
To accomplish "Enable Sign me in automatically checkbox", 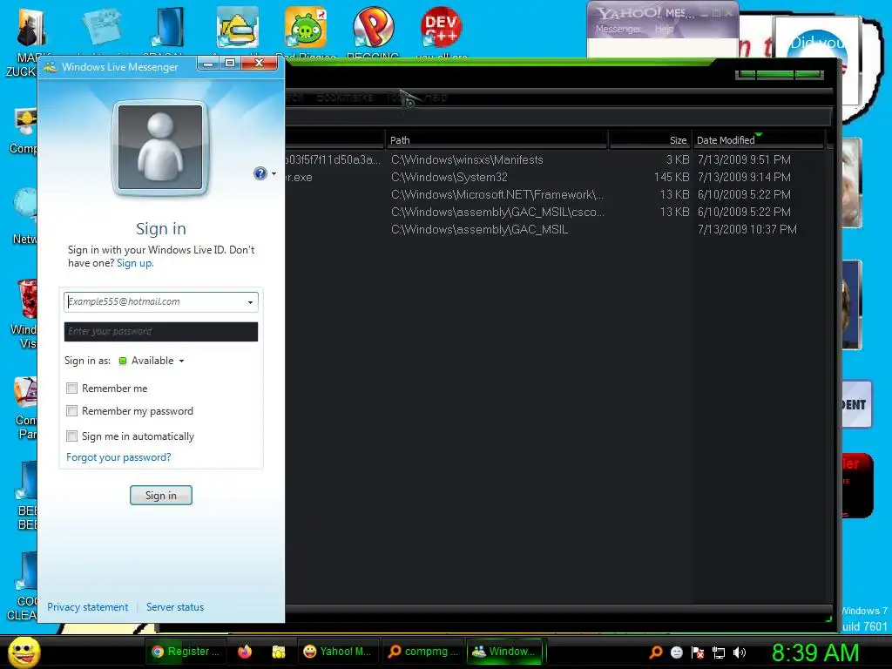I will (71, 436).
